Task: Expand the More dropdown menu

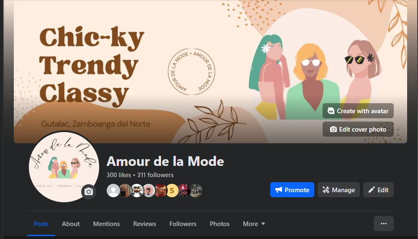Action: coord(254,224)
